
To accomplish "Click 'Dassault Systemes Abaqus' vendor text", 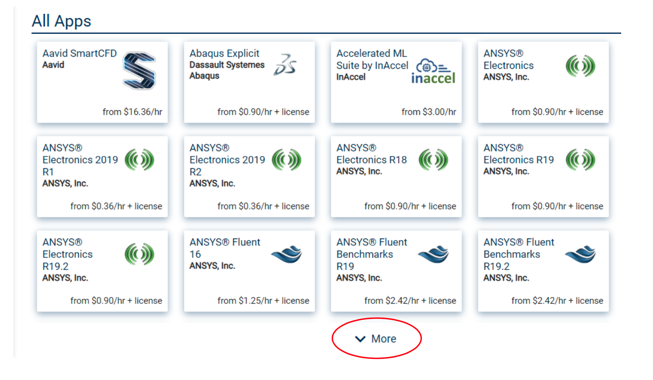I will 227,70.
